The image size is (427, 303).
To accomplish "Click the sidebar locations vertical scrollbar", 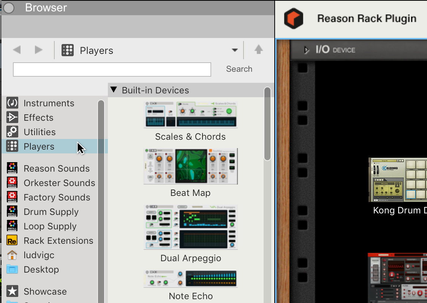I will click(101, 202).
